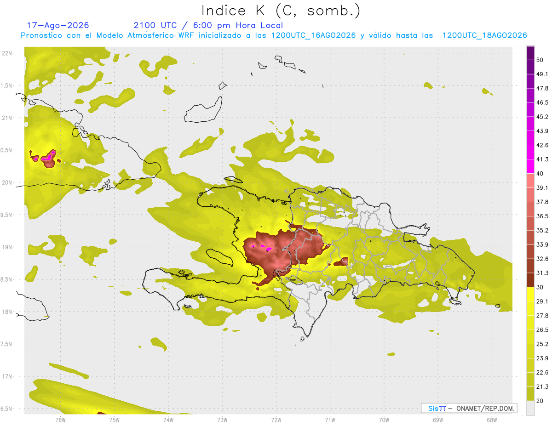Click the "22N" latitude label
Screen dimensions: 552x426
(7, 53)
